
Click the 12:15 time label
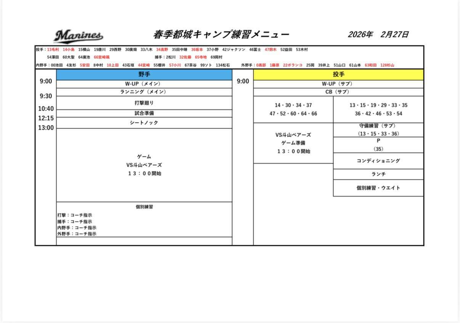tap(46, 118)
